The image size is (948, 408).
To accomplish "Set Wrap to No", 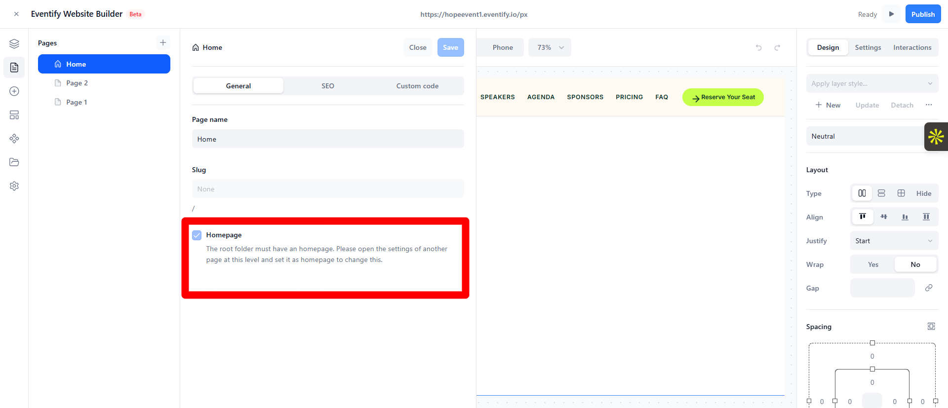I will tap(915, 264).
